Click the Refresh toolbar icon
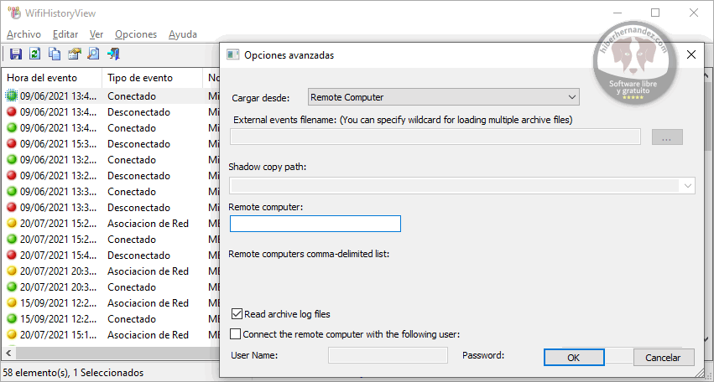This screenshot has width=714, height=382. click(34, 54)
